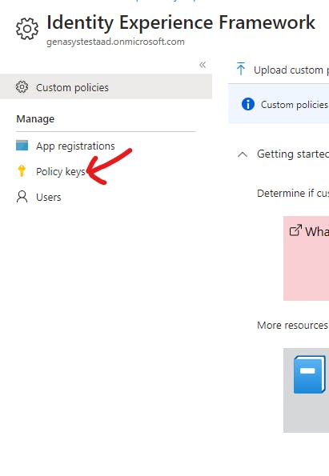Screen dimensions: 329x476
Task: Click 'Determine if cus...' text line
Action: [293, 193]
